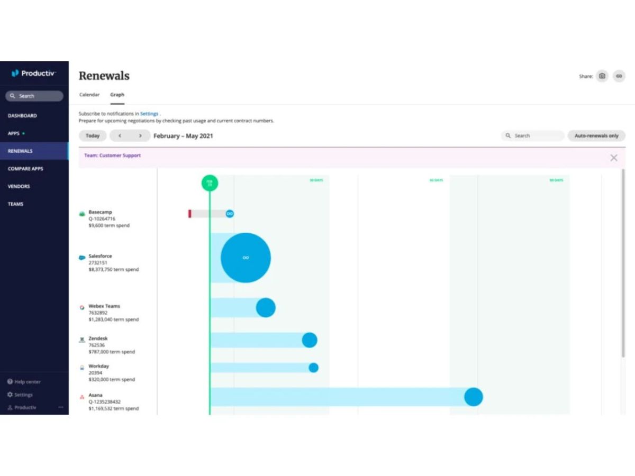Click the red Basecamp start marker
Image resolution: width=635 pixels, height=476 pixels.
pos(190,214)
